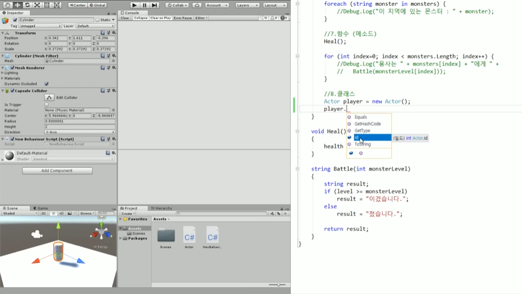
Task: Toggle scene audio speaker icon
Action: point(61,213)
